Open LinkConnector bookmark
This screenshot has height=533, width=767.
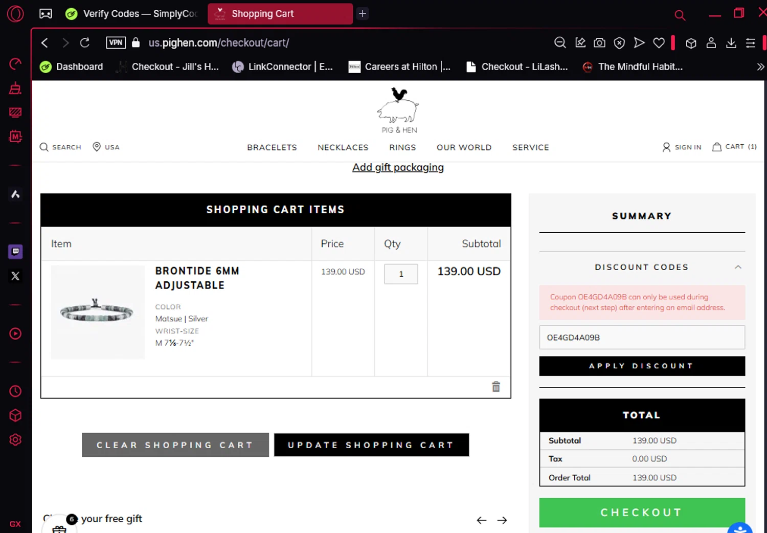[282, 66]
